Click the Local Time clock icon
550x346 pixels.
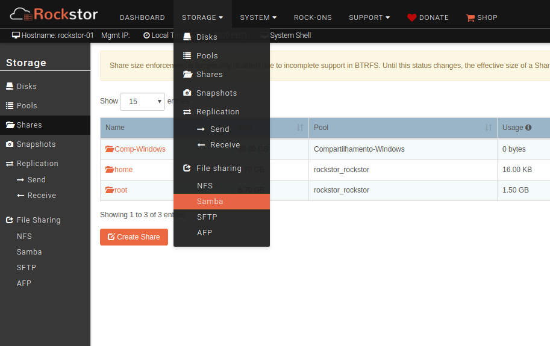tap(146, 36)
